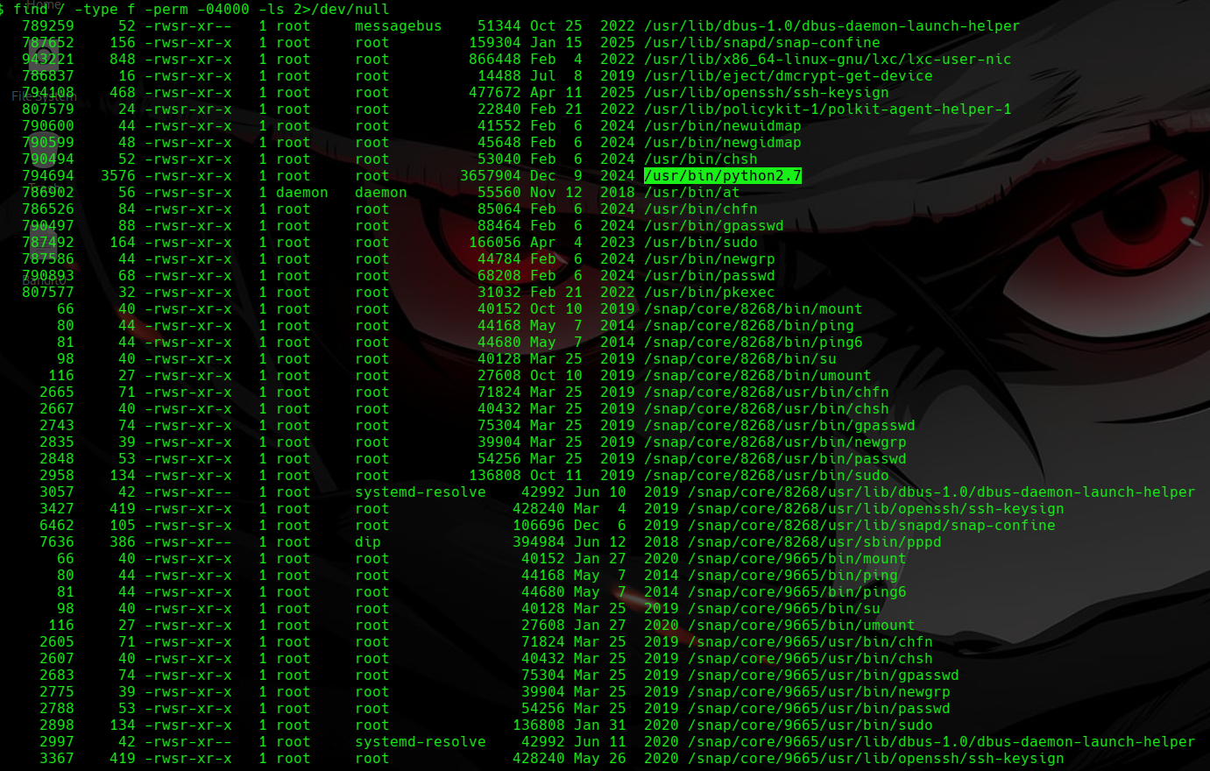
Task: Select inode number 789259
Action: click(x=48, y=26)
